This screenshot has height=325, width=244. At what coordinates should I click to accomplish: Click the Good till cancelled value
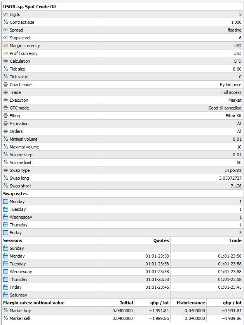225,108
